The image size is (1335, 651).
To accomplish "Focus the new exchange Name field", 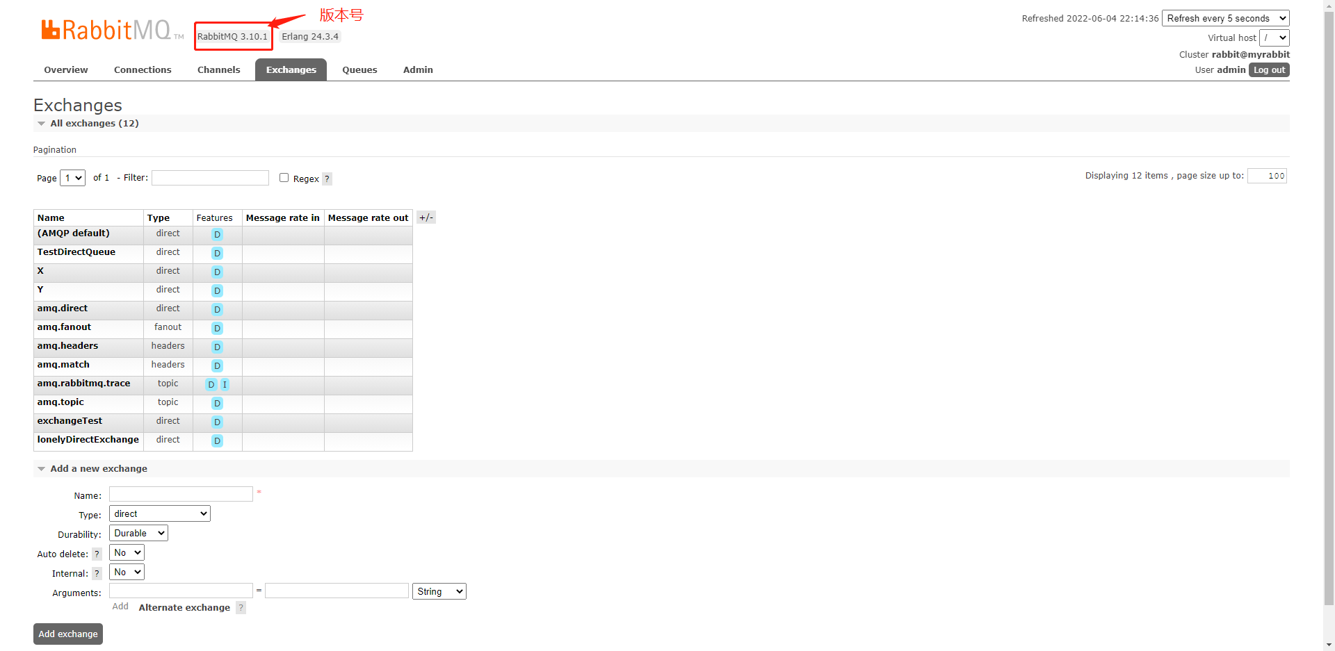I will point(181,494).
